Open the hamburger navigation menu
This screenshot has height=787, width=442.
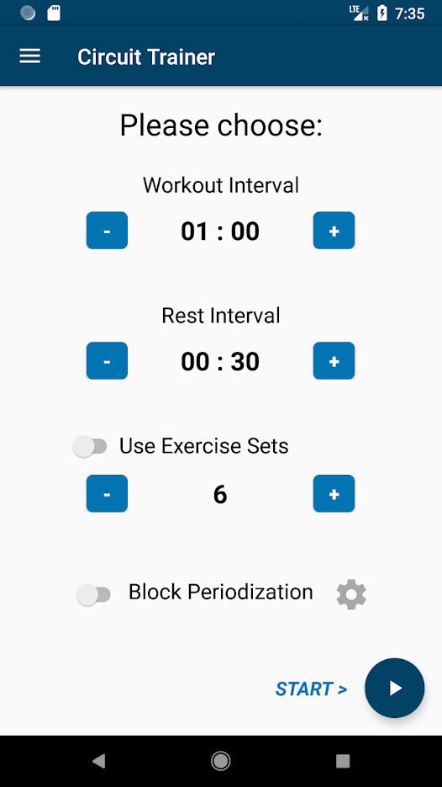(x=29, y=56)
